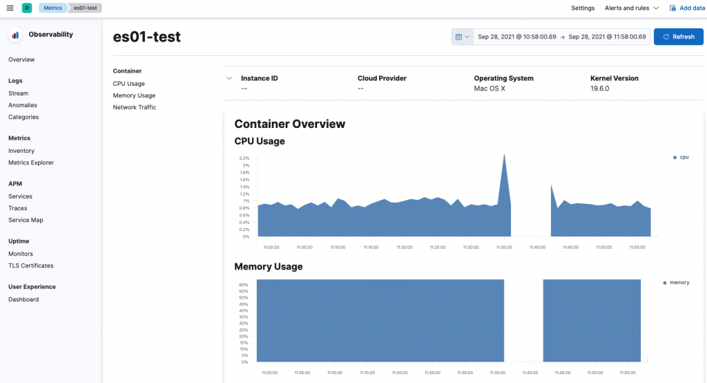Select the Metrics breadcrumb
The height and width of the screenshot is (383, 707).
coord(52,8)
